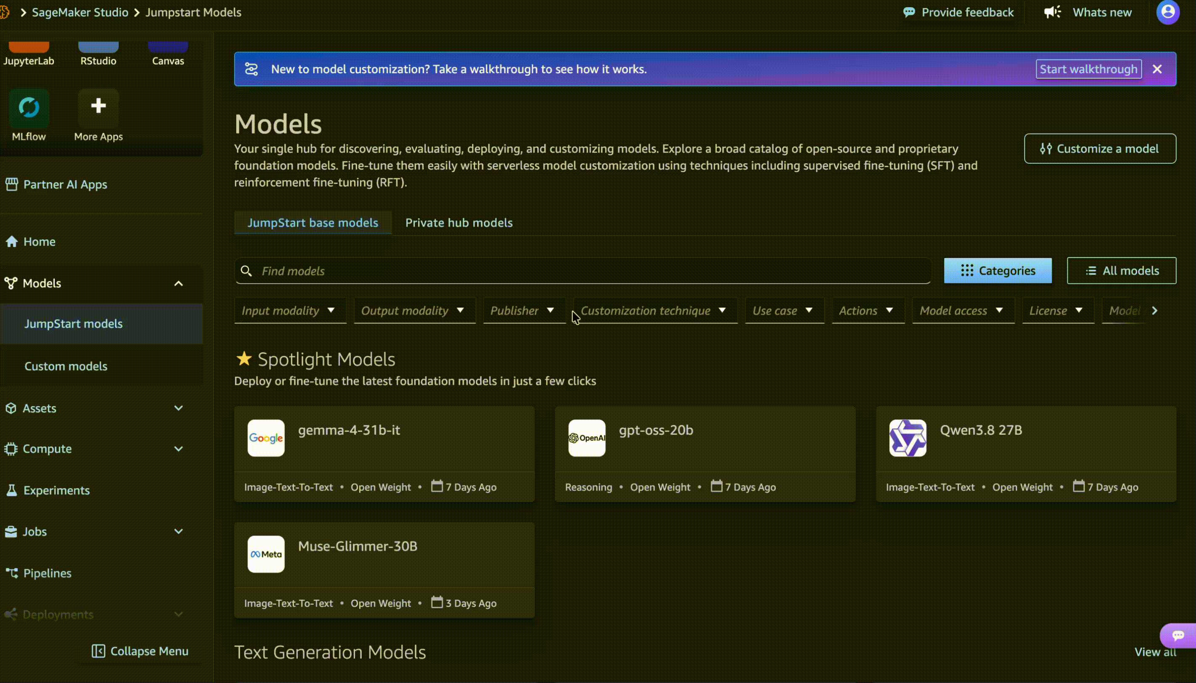Switch to All models view
Screen dimensions: 1196x683
[x=1121, y=271]
